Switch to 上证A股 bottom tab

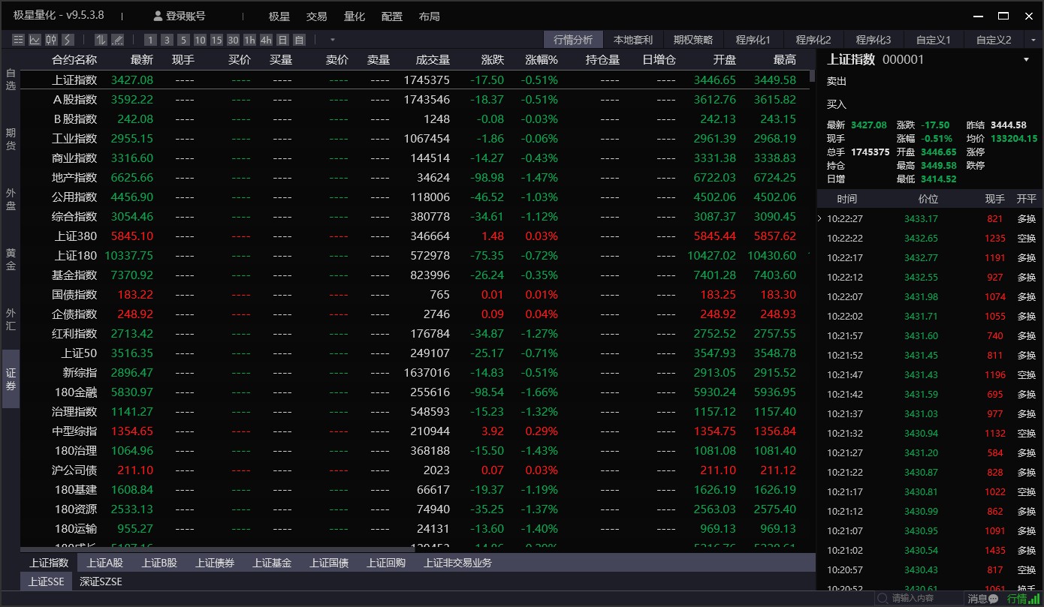(x=104, y=563)
